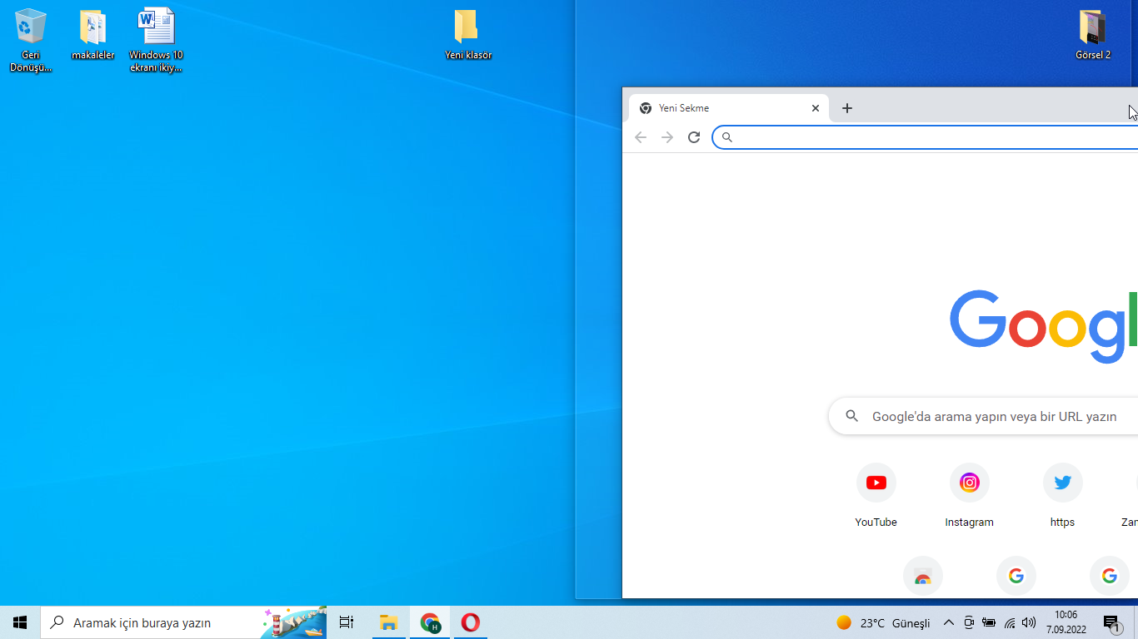Click Task View button on taskbar
Viewport: 1138px width, 639px height.
347,622
